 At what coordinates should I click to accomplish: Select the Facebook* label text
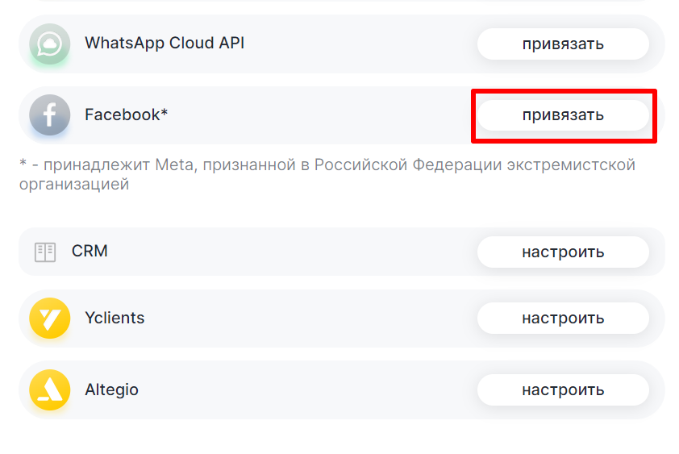pyautogui.click(x=126, y=115)
